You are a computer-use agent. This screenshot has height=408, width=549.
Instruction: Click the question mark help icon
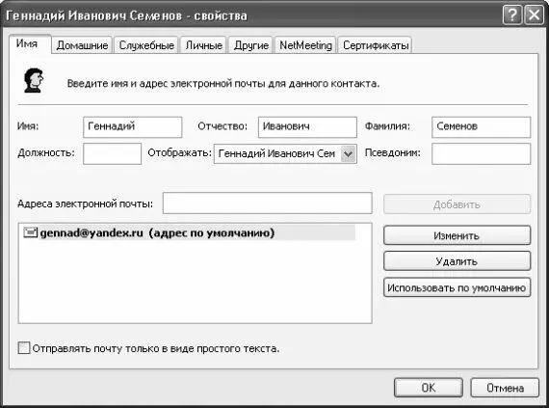tap(511, 15)
